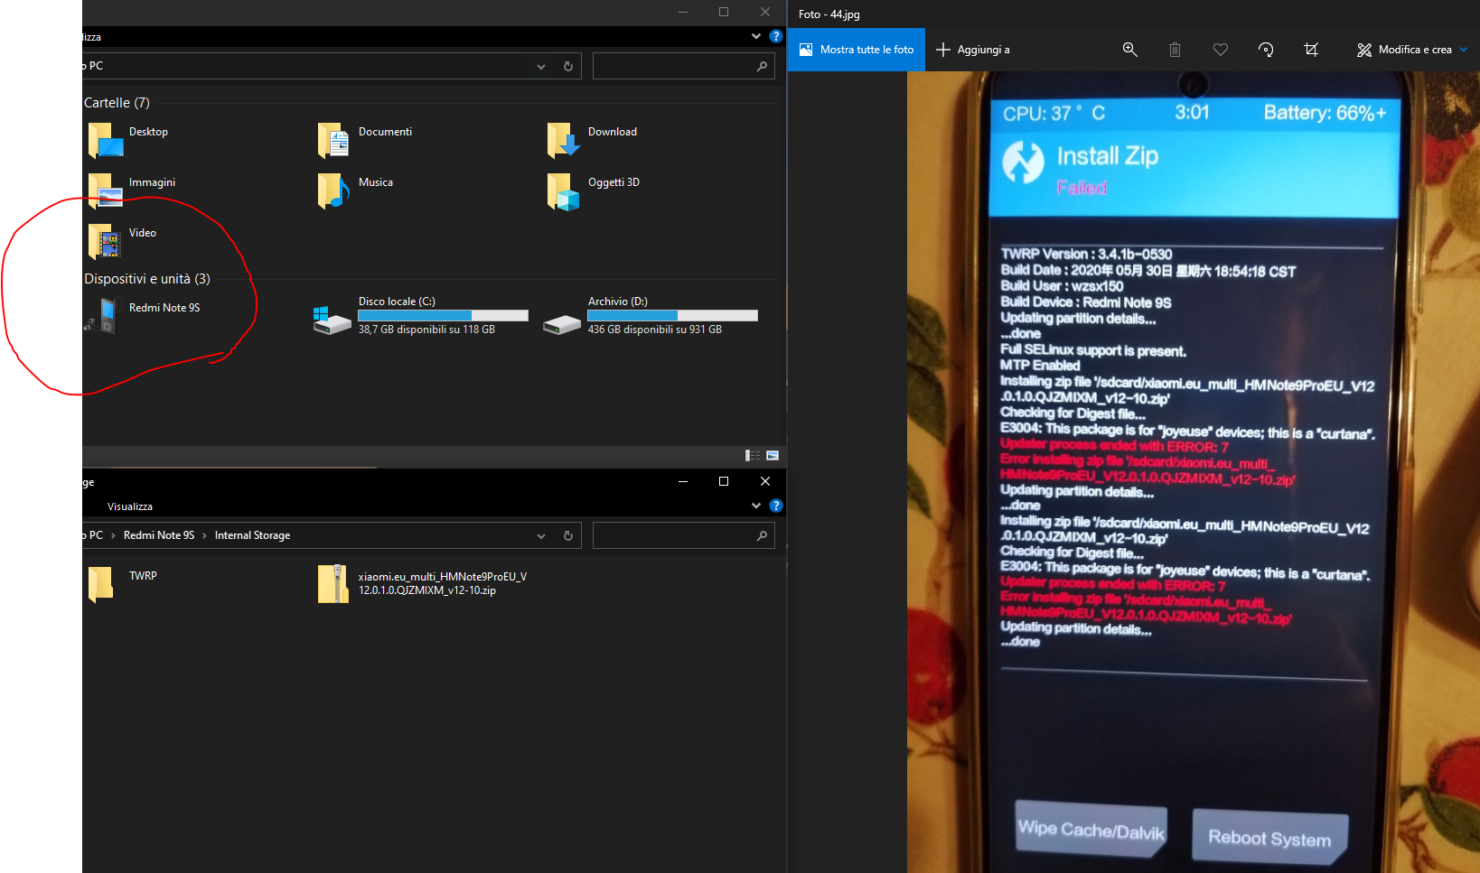Screen dimensions: 1480x873
Task: Delete the photo with trash icon
Action: 1175,50
